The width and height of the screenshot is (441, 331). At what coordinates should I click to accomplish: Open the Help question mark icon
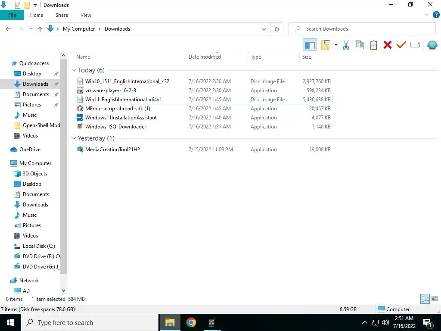(436, 15)
